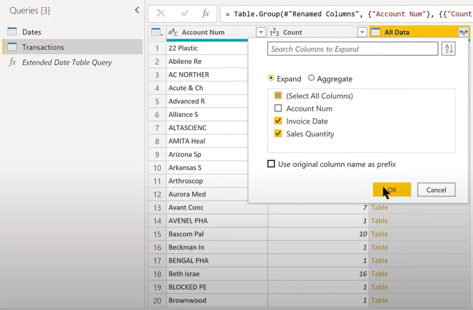
Task: Click Table cell in Bascom Pal row
Action: (419, 234)
